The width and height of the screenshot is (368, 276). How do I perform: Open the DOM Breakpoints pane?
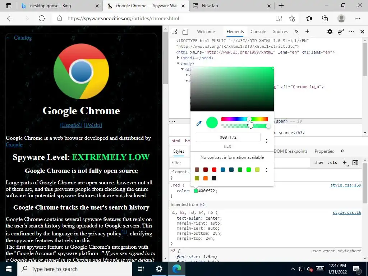click(x=290, y=151)
